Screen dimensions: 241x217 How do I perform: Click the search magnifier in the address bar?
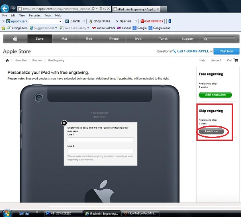[93, 9]
